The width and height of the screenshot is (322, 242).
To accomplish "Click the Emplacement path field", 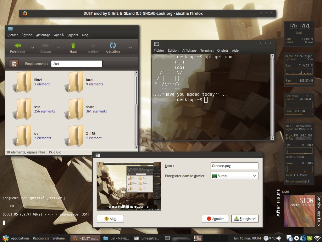I will 77,64.
